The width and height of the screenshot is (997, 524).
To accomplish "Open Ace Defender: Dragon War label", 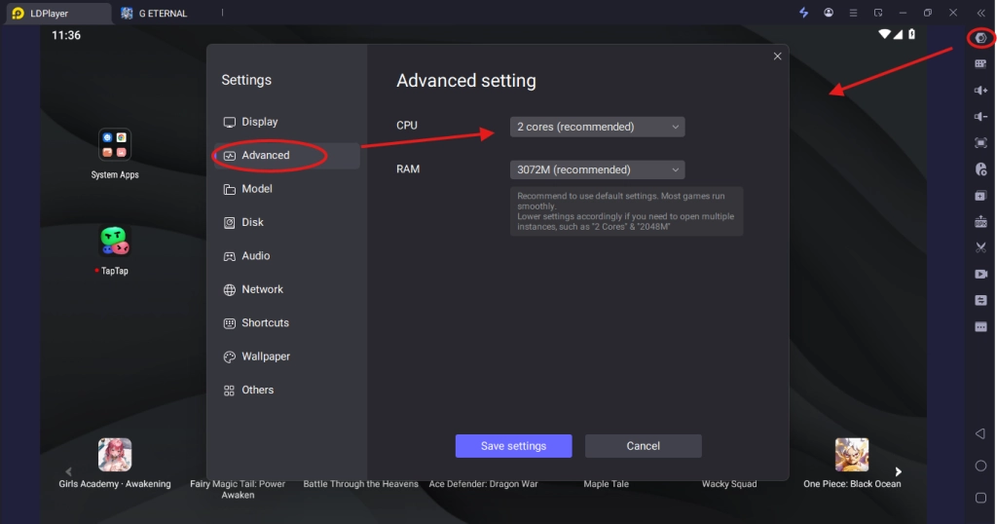I will [x=483, y=484].
